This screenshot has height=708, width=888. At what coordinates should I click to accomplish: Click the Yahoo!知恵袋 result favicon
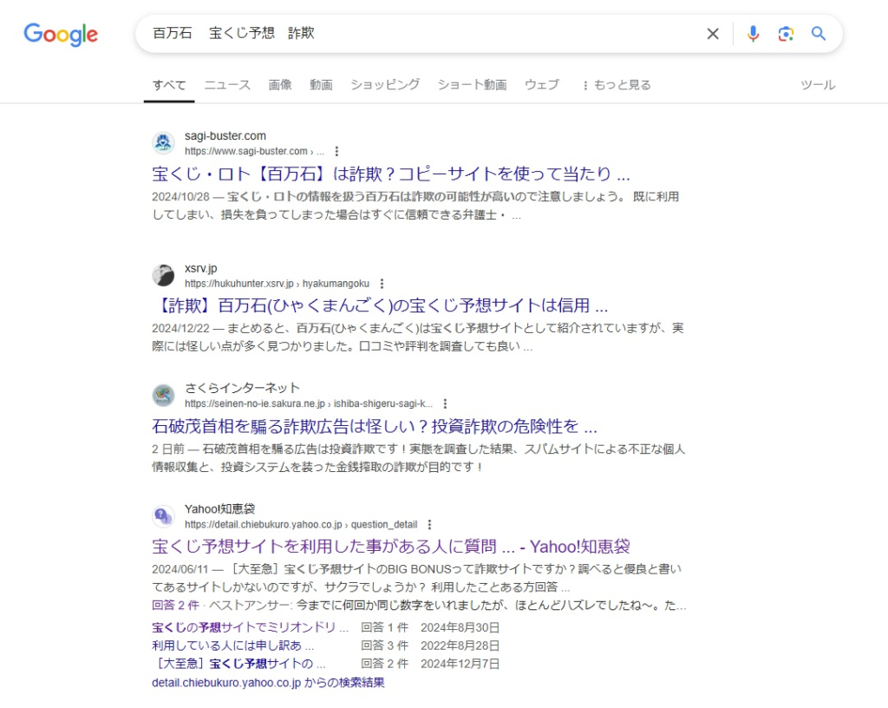163,516
